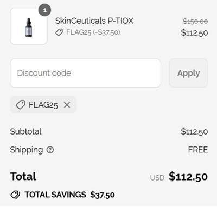Click the FREE shipping value
This screenshot has width=217, height=207.
click(x=198, y=150)
